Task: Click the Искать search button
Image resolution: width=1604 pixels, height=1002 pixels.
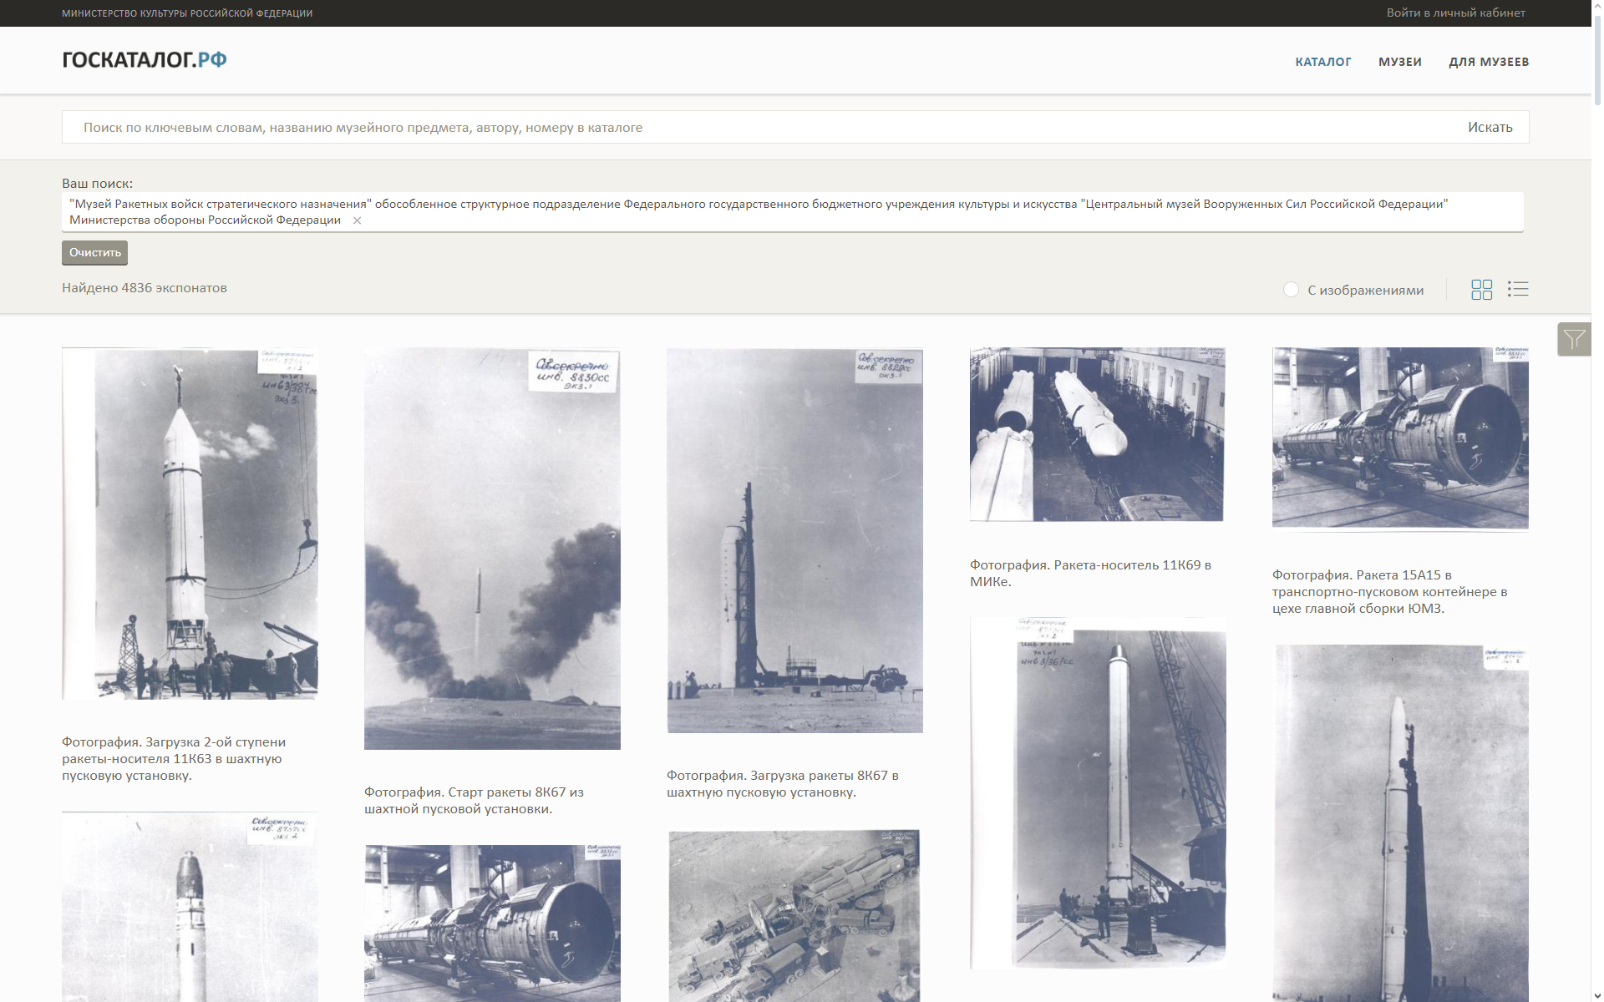Action: pos(1490,127)
